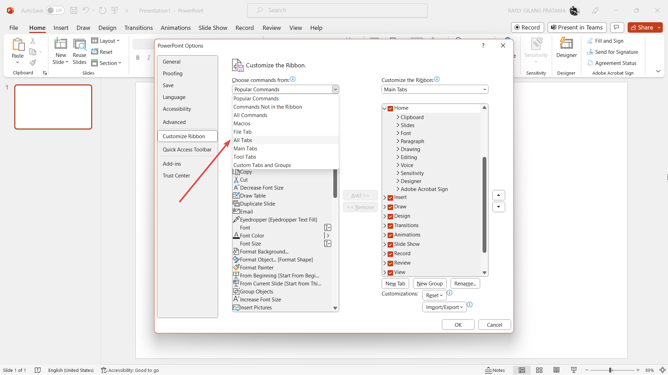Uncheck the Insert tab checkbox
668x375 pixels.
390,198
